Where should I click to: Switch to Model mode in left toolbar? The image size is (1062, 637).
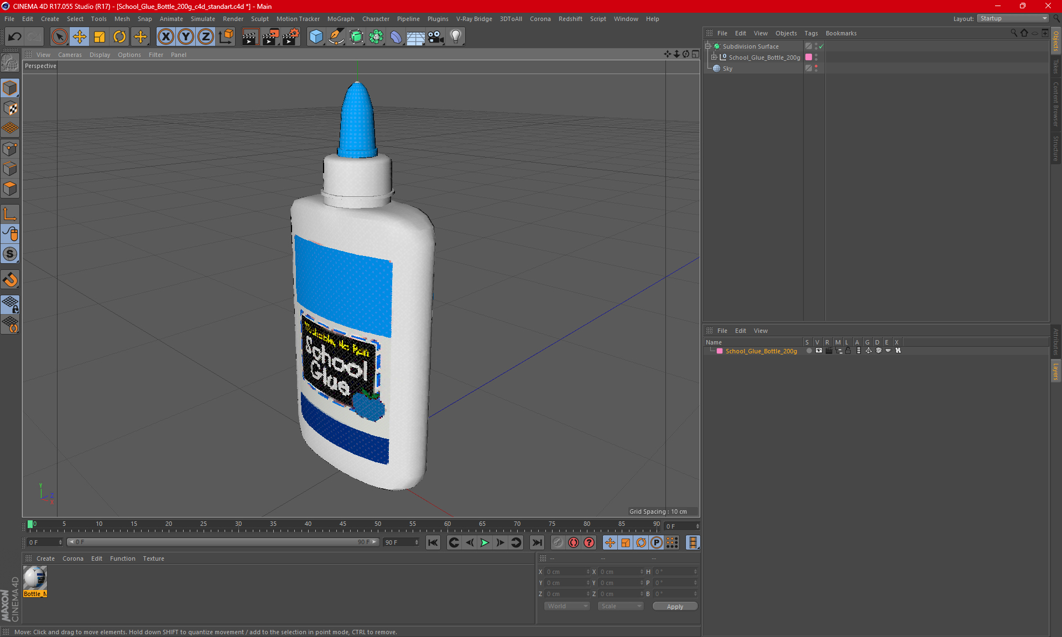coord(10,88)
